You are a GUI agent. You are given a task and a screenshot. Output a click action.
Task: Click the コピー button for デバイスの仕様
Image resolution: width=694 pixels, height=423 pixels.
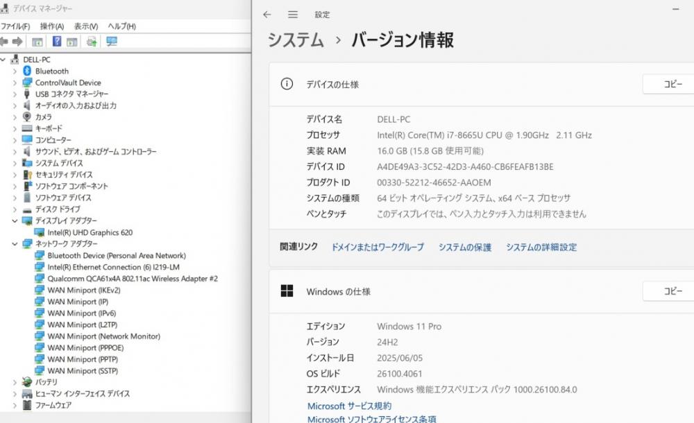pos(669,84)
